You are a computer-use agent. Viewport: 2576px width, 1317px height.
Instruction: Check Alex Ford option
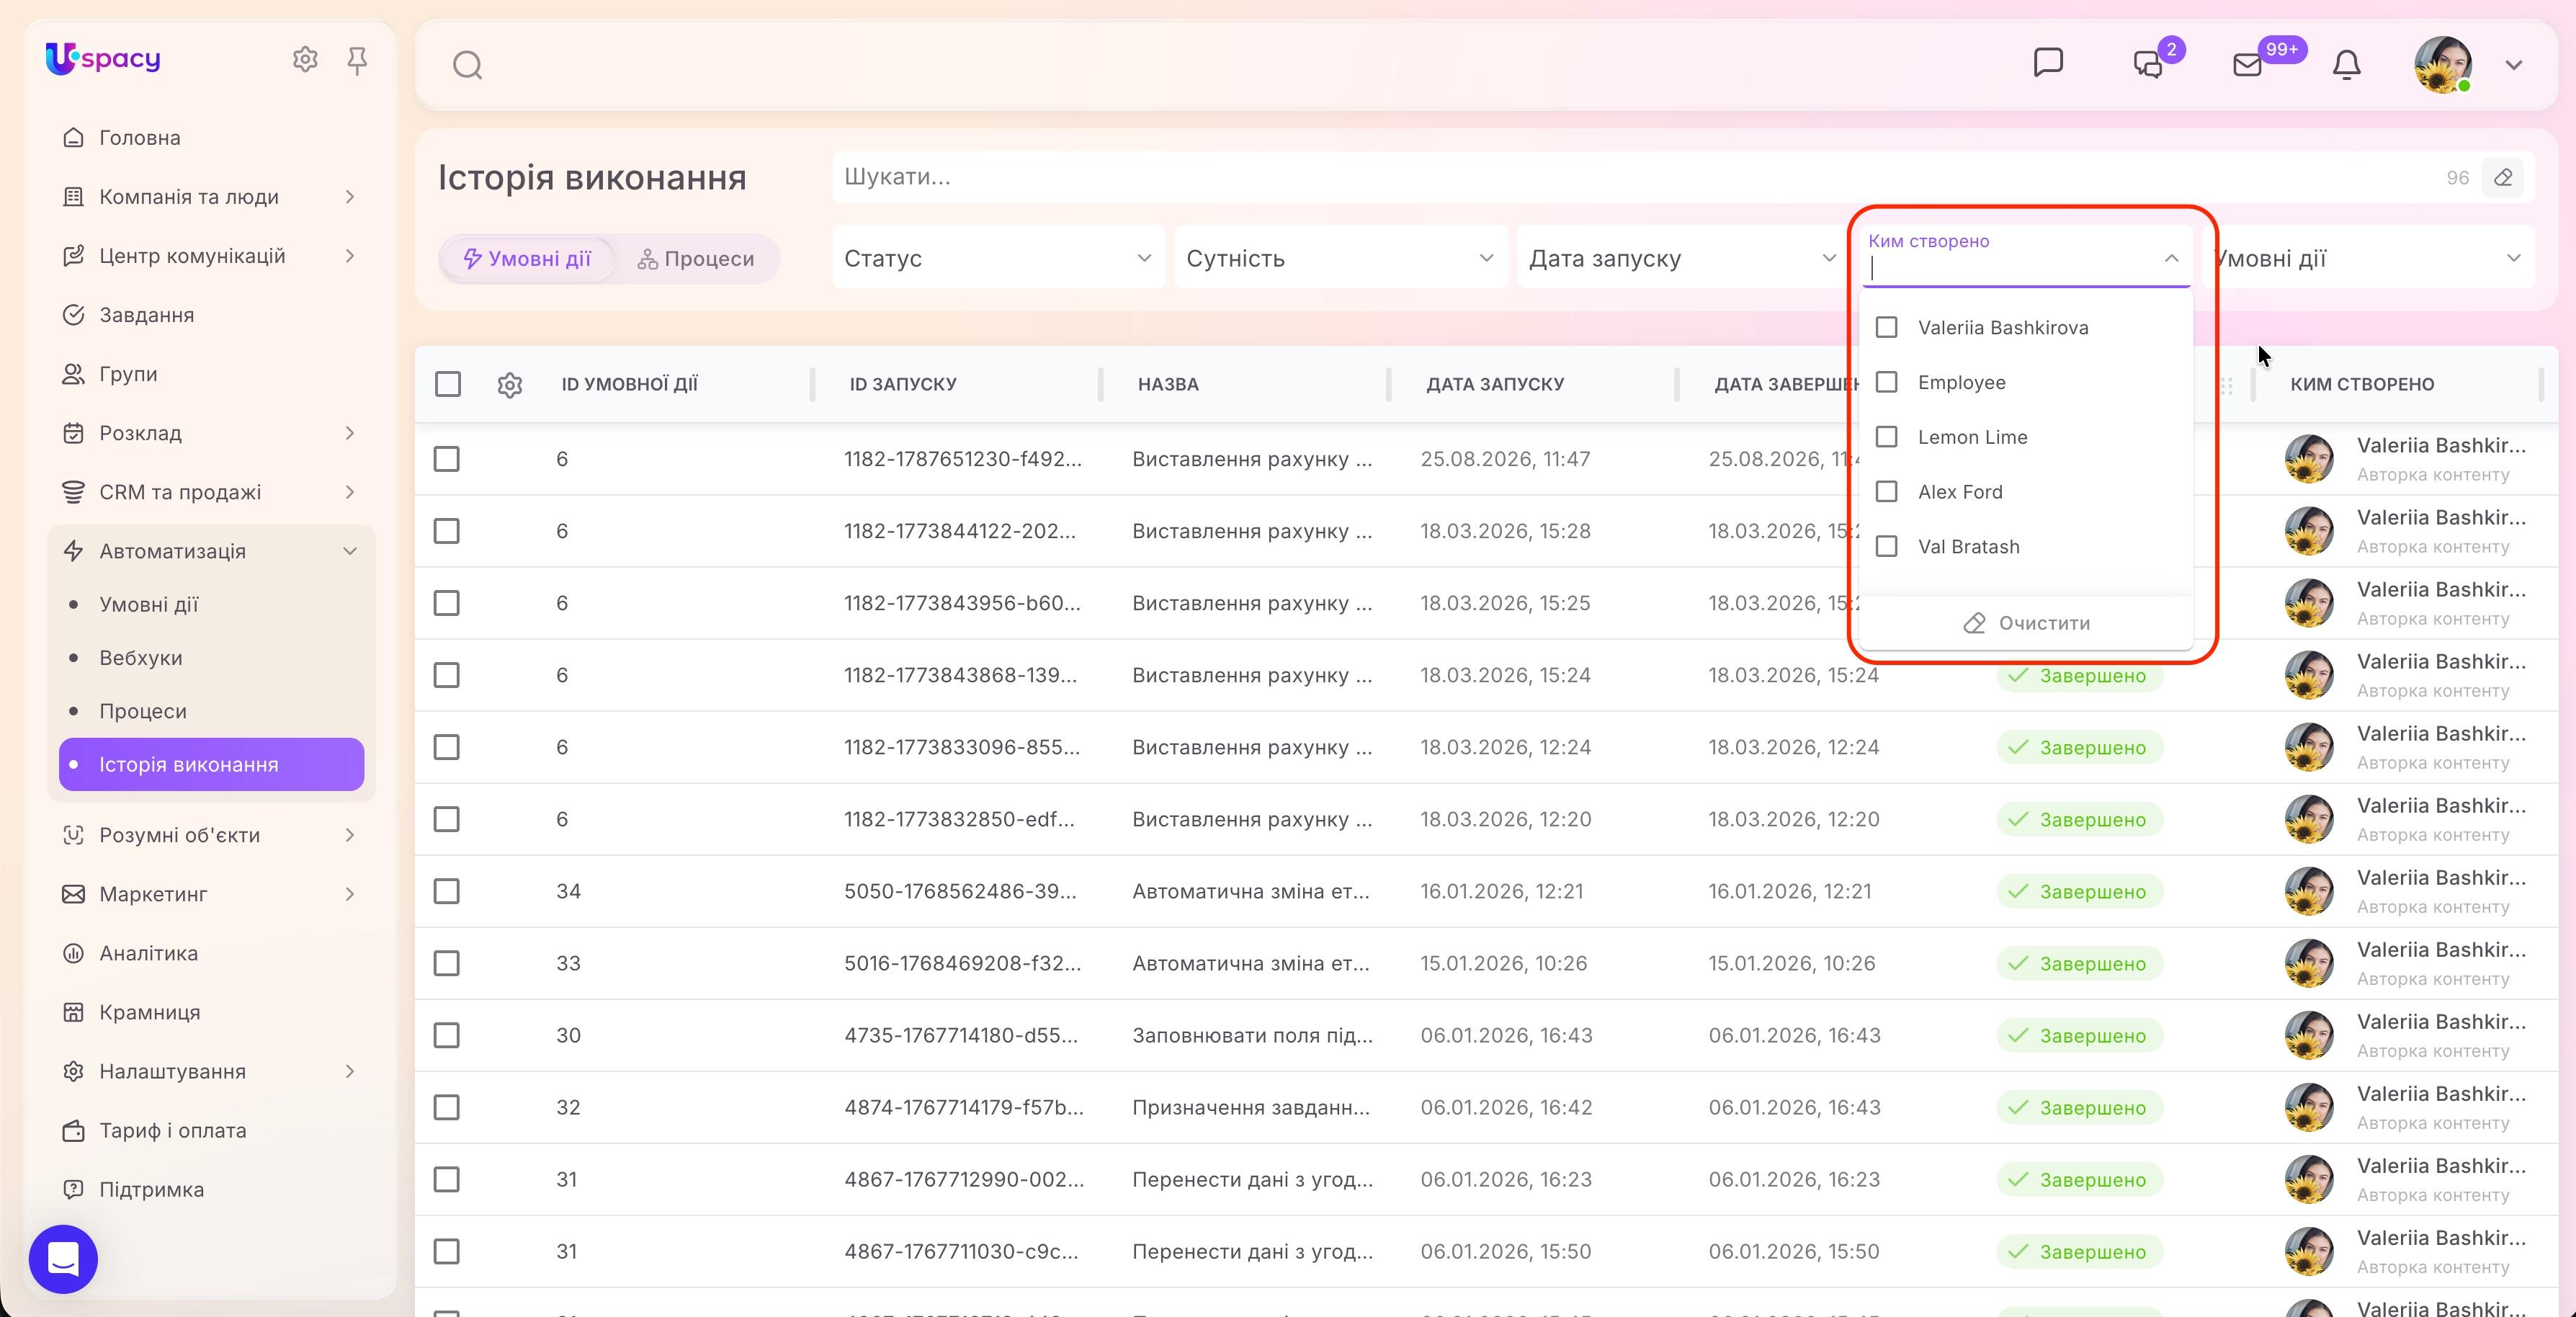point(1886,492)
